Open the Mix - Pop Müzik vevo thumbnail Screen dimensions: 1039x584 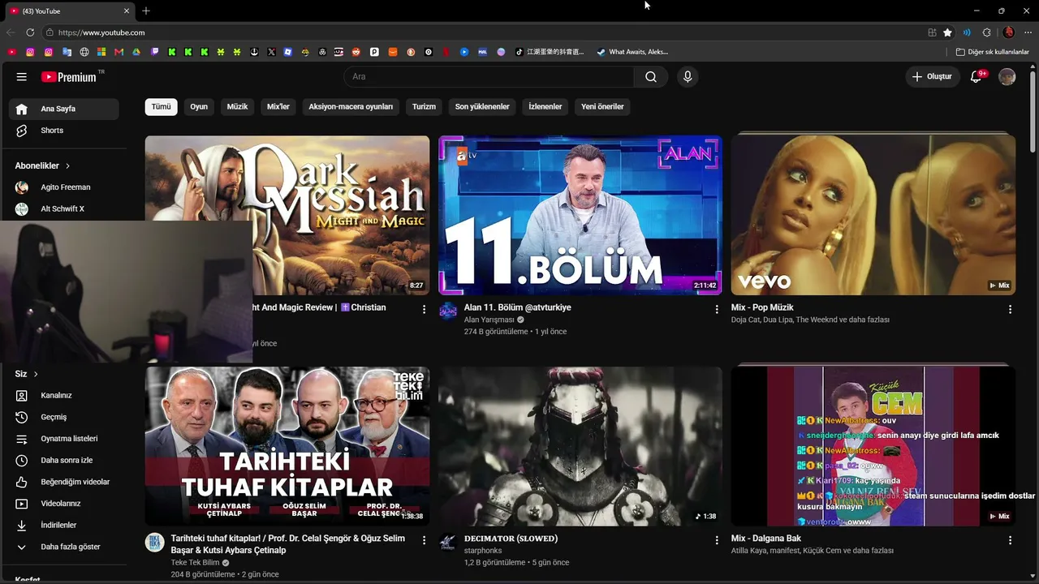(873, 215)
